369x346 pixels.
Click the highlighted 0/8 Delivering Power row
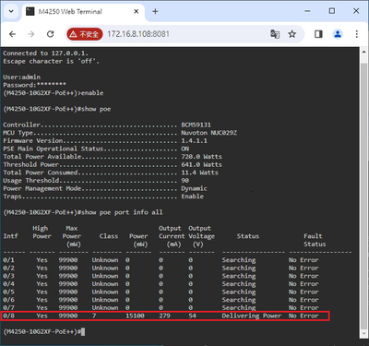coord(165,316)
